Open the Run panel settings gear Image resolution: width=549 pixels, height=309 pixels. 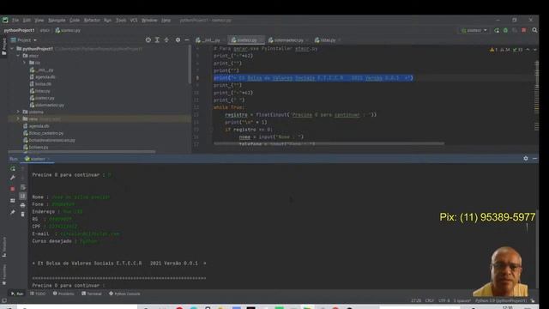526,159
